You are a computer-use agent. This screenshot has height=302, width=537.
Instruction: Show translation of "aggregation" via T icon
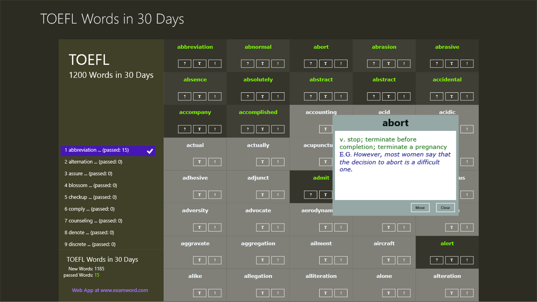click(x=263, y=260)
